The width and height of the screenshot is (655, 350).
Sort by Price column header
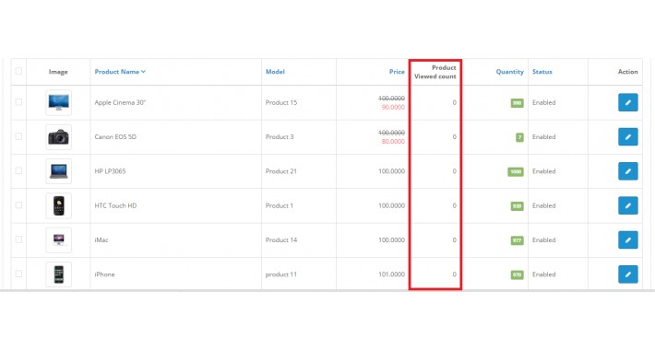pos(397,72)
